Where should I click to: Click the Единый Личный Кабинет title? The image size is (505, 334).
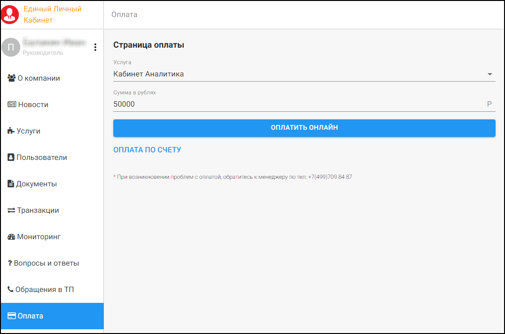point(52,15)
